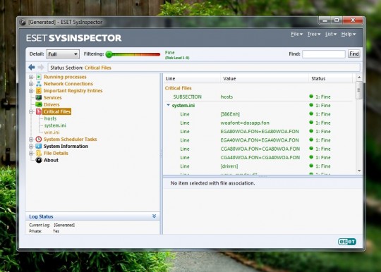
Task: Click the system.ini heading in the list
Action: [183, 105]
